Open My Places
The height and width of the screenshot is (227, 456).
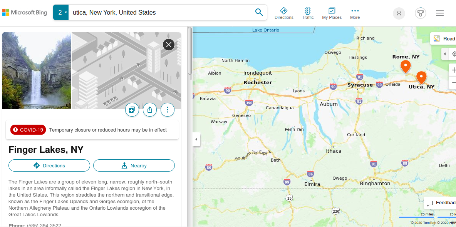pos(332,13)
